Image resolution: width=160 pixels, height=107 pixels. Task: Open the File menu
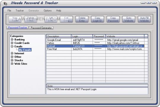point(9,11)
